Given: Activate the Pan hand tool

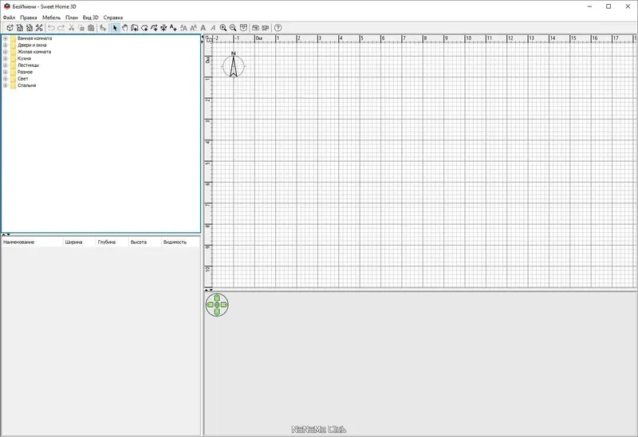Looking at the screenshot, I should pyautogui.click(x=125, y=28).
